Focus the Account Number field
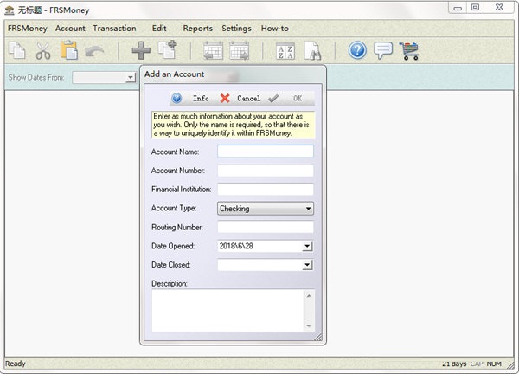This screenshot has height=374, width=519. click(266, 171)
